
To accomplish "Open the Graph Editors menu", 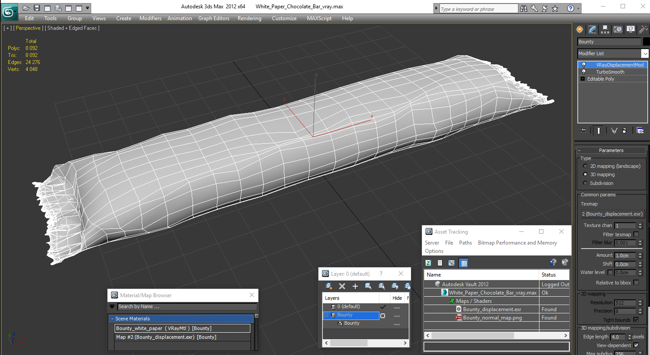I will pyautogui.click(x=214, y=18).
